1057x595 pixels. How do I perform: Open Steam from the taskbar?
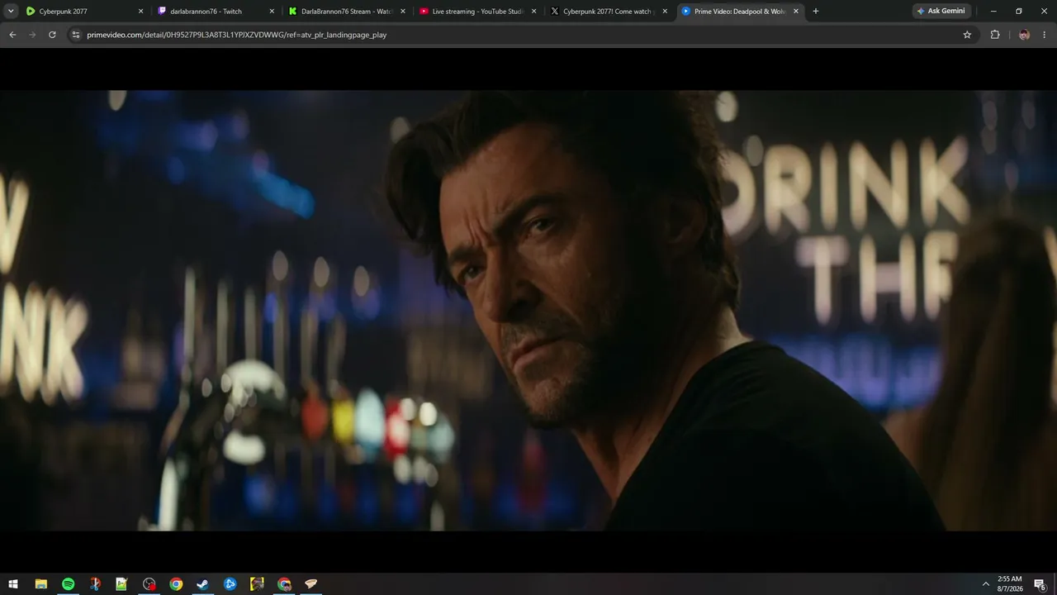pyautogui.click(x=202, y=584)
